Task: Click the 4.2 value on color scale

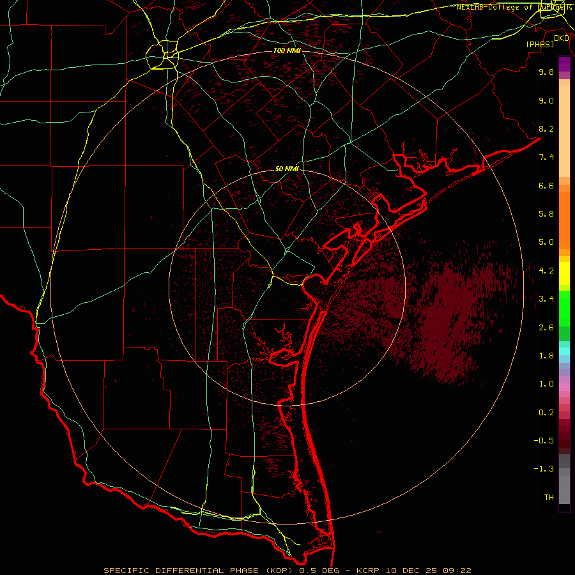Action: (x=546, y=271)
